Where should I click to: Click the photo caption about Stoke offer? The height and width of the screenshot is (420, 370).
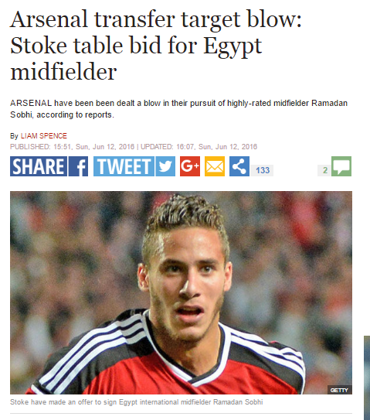[137, 402]
